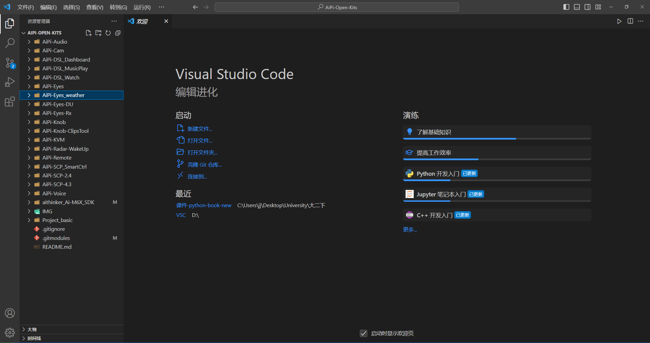
Task: Open C++ 开发入门 walkthrough
Action: click(x=497, y=215)
